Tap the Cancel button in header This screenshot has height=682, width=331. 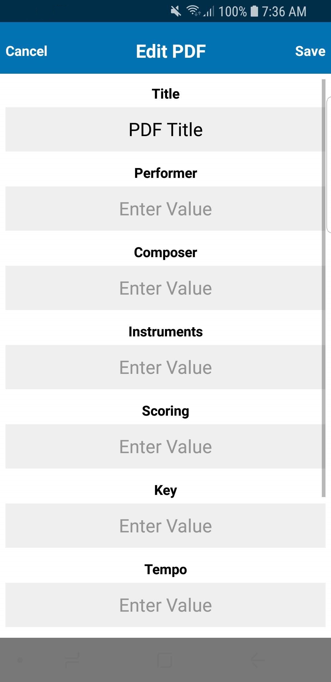pos(26,51)
